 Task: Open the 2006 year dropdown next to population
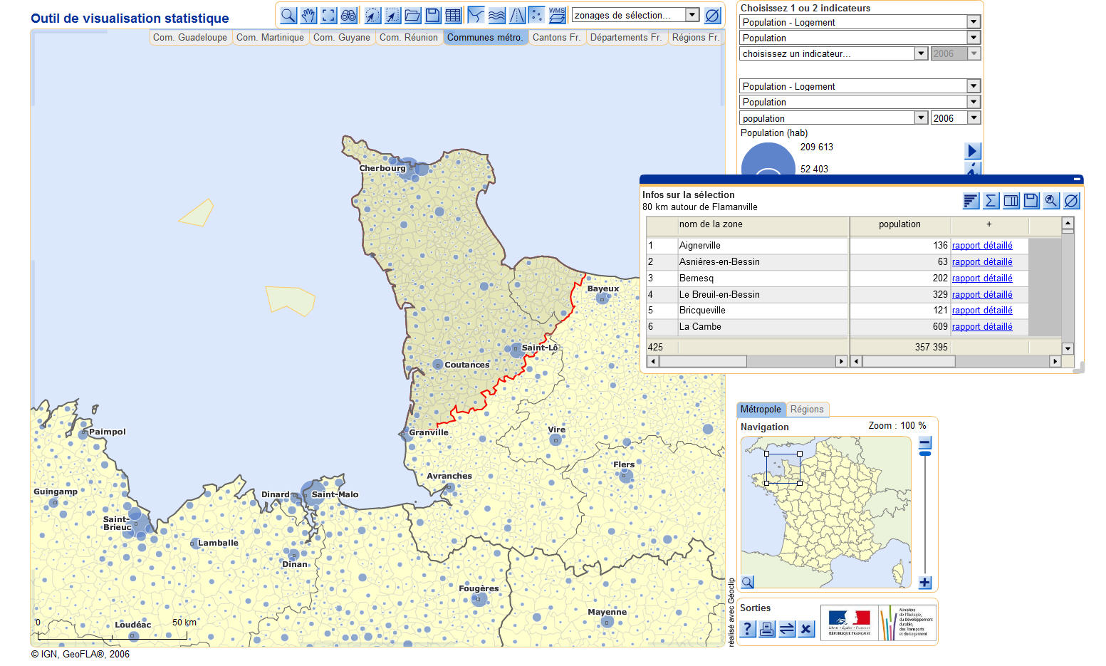pos(974,118)
